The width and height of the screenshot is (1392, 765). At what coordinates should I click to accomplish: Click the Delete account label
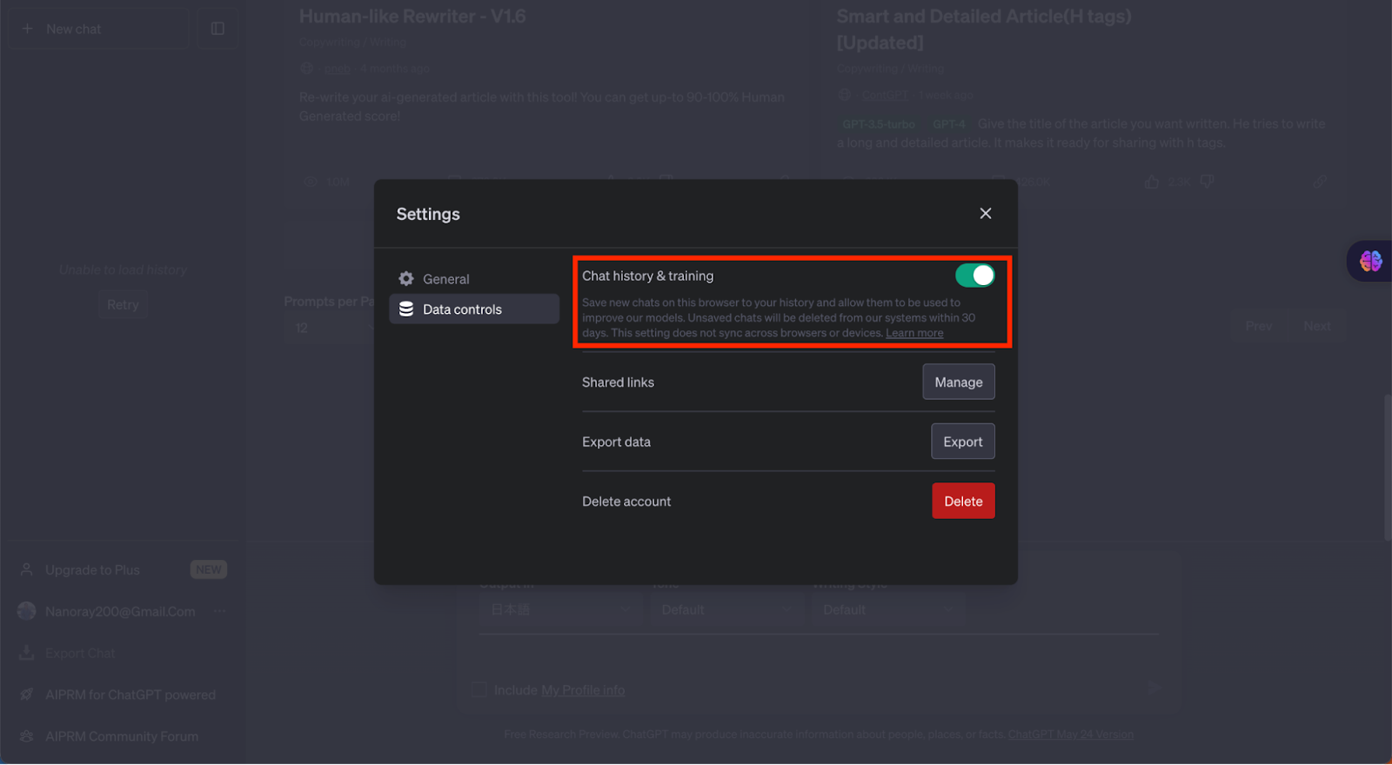click(626, 502)
